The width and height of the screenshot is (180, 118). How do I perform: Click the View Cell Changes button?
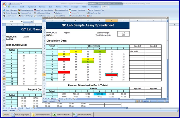coord(26,16)
